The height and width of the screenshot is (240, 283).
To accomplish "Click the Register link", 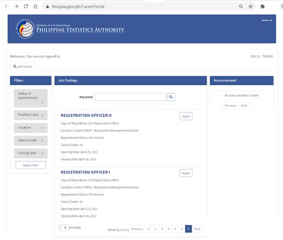I will pos(268,56).
